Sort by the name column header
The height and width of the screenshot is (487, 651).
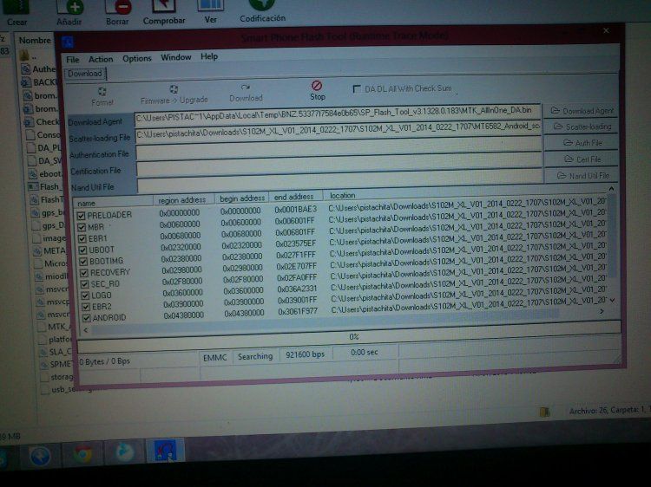click(113, 203)
